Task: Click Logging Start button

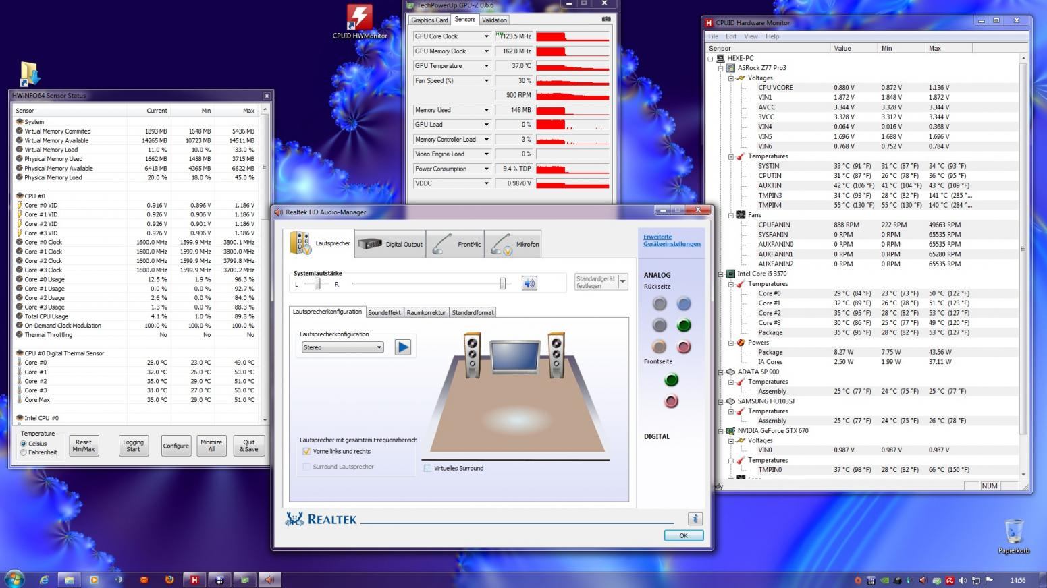Action: pos(134,446)
